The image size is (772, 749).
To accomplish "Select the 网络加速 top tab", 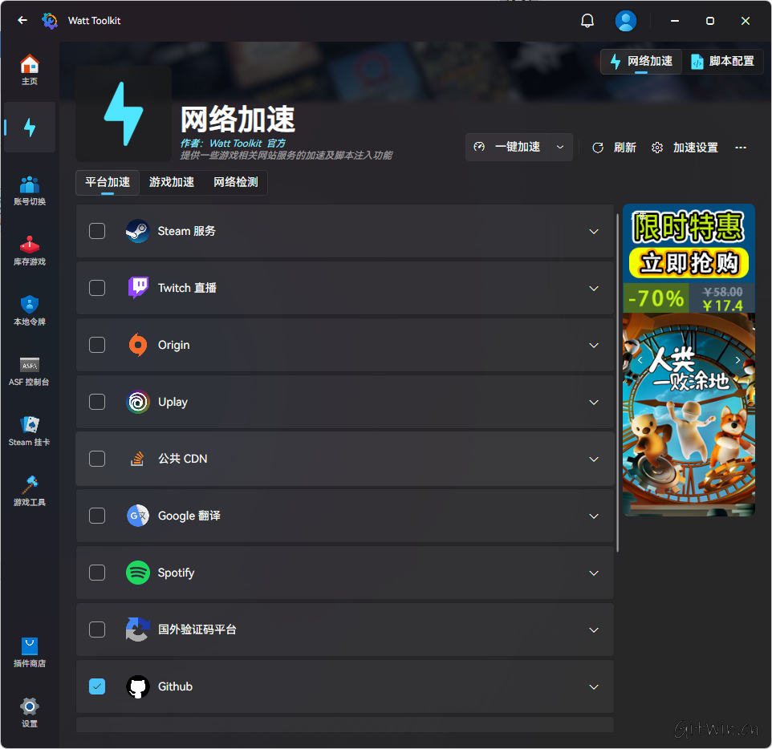I will (x=641, y=61).
